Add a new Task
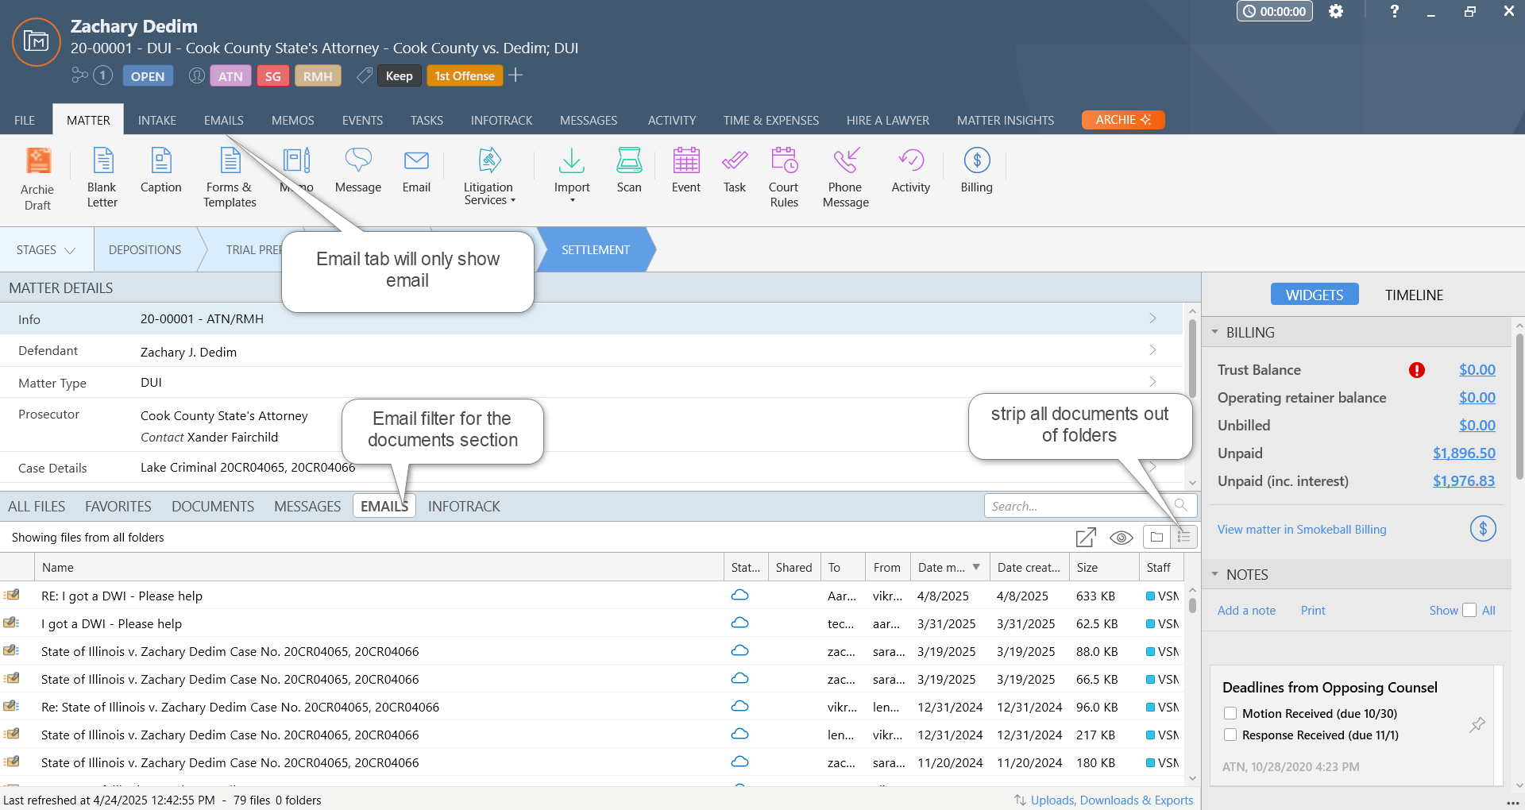This screenshot has height=810, width=1525. click(735, 171)
